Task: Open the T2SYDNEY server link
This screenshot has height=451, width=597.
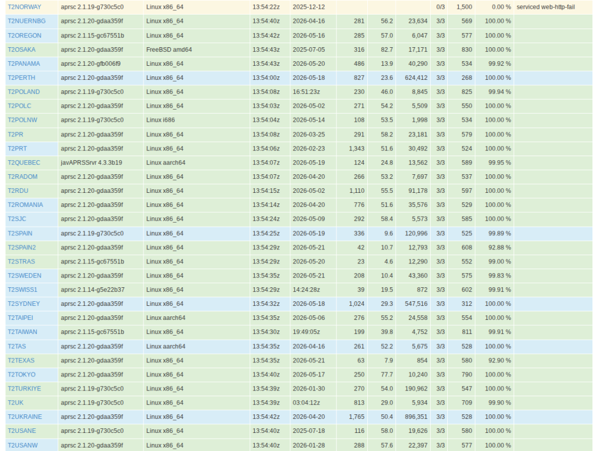Action: point(23,304)
